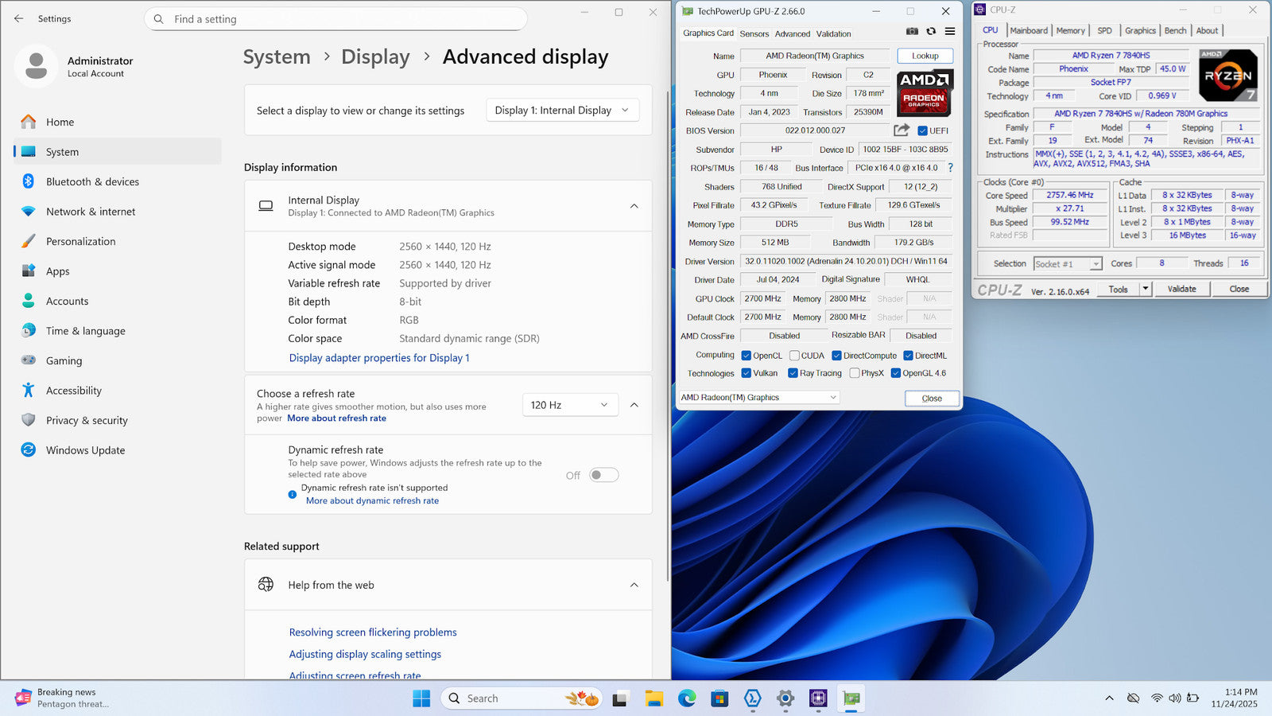Click the Settings back arrow

(19, 18)
